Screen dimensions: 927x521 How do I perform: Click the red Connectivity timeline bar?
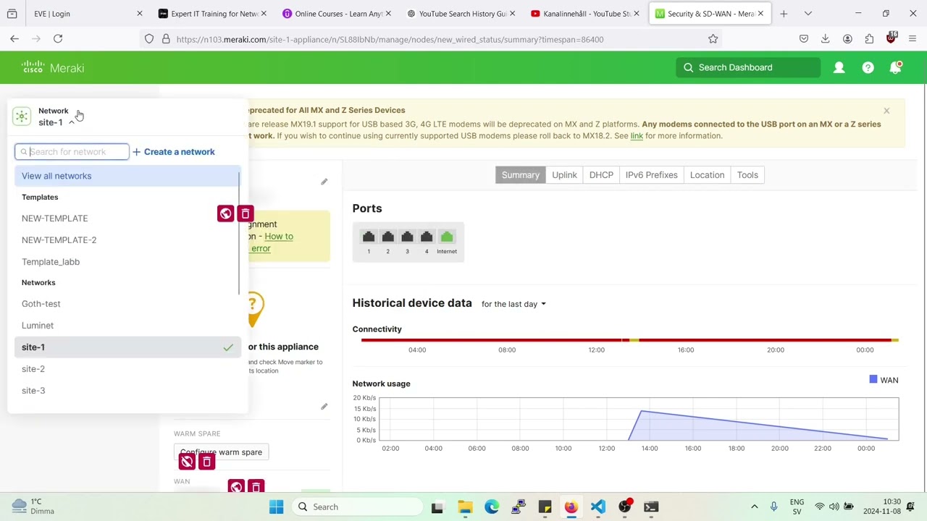click(629, 339)
